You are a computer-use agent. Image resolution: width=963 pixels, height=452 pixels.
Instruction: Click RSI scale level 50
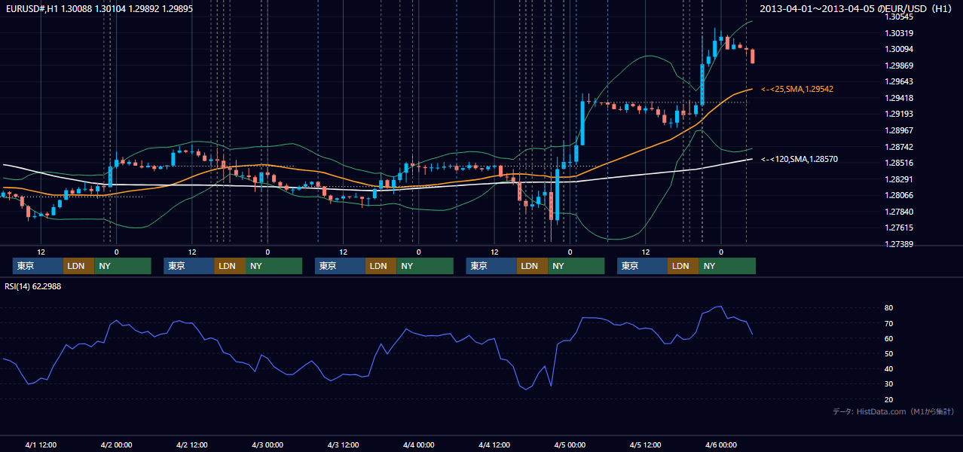(x=889, y=353)
